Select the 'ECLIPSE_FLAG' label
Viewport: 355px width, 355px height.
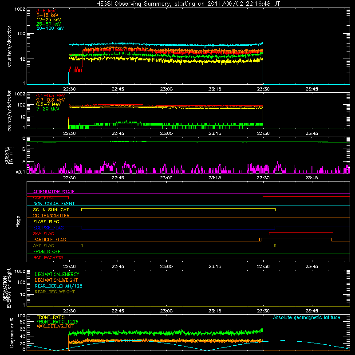(48, 228)
